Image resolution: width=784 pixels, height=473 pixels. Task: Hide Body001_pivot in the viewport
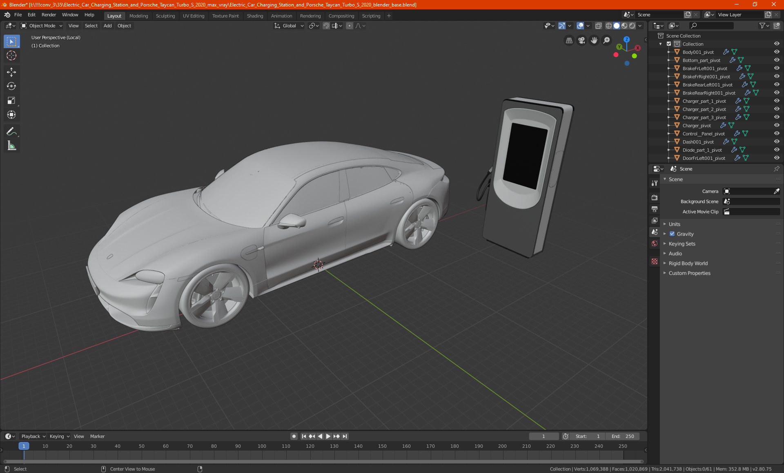tap(777, 52)
